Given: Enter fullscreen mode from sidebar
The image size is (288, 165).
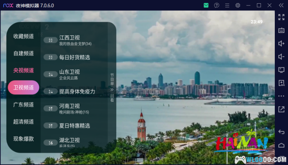Looking at the screenshot, I should 281,17.
